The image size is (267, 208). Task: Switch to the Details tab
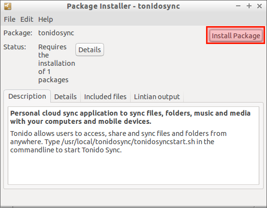65,97
